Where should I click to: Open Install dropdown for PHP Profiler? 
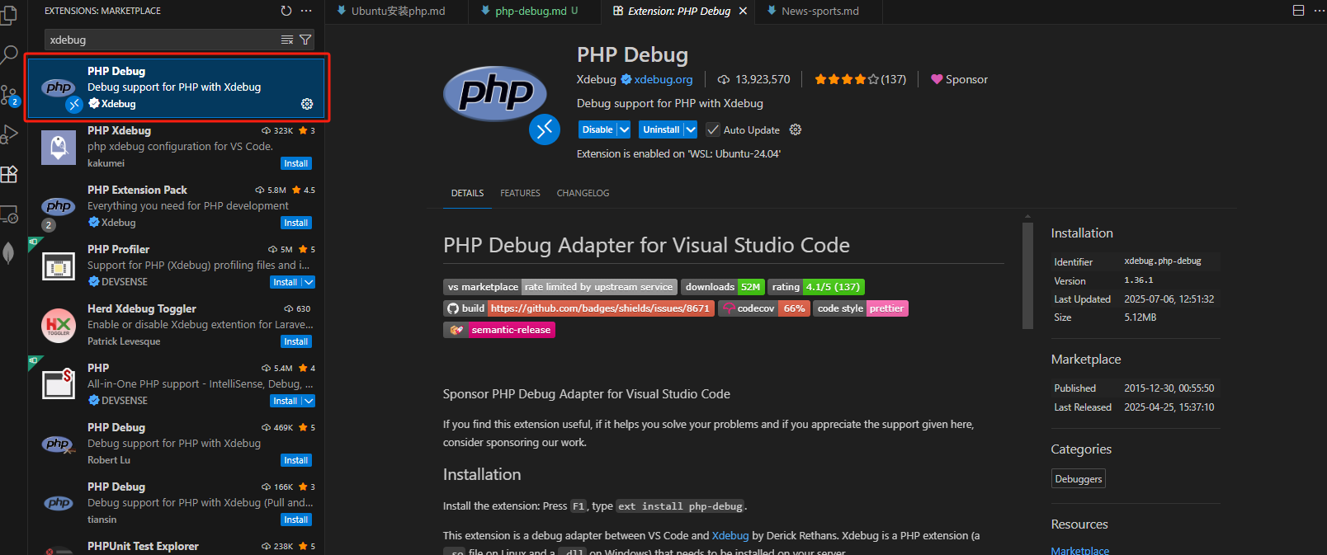coord(309,282)
